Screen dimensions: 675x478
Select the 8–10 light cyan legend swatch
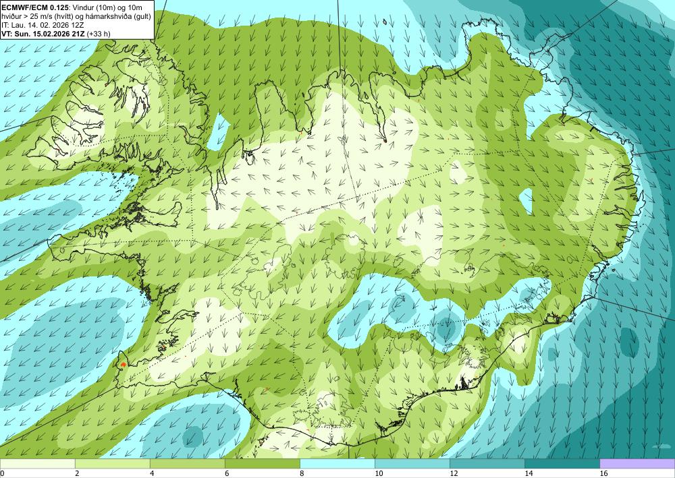[337, 463]
